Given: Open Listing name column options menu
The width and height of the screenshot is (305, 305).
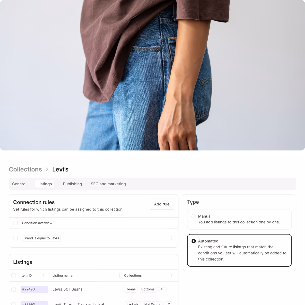Looking at the screenshot, I should point(115,276).
